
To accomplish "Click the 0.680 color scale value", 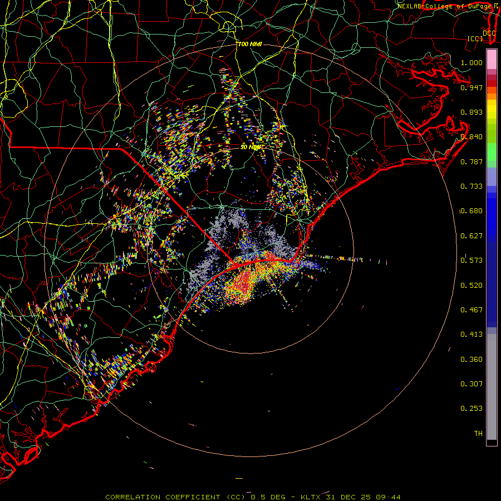I will tap(471, 211).
